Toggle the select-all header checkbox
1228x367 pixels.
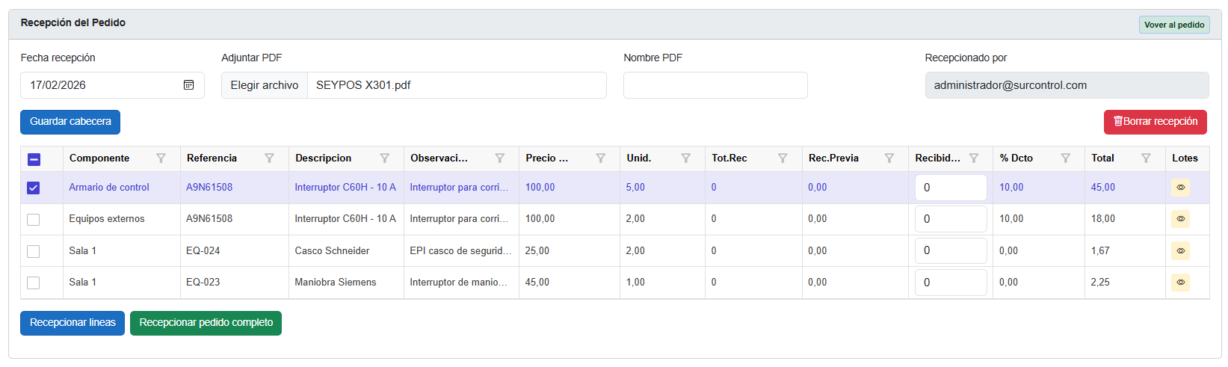[x=34, y=159]
